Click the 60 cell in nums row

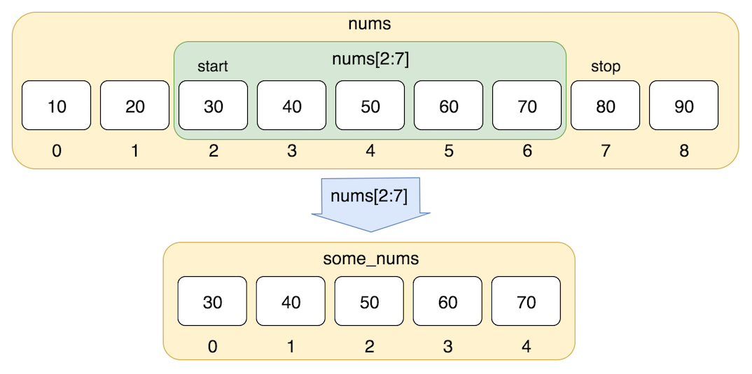point(448,106)
